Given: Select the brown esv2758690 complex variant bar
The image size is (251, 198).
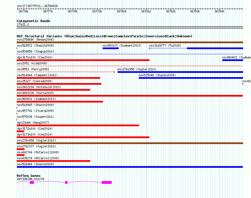Looking at the screenshot, I should (x=130, y=42).
